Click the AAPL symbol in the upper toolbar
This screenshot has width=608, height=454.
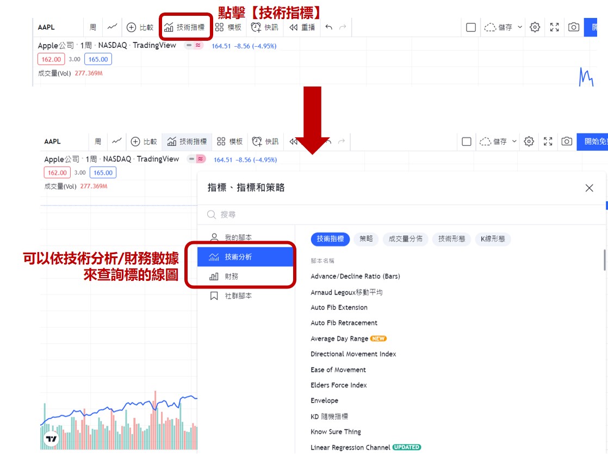(x=46, y=27)
